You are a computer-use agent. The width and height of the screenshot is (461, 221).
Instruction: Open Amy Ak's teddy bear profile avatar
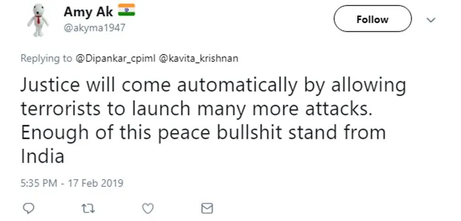tap(38, 20)
